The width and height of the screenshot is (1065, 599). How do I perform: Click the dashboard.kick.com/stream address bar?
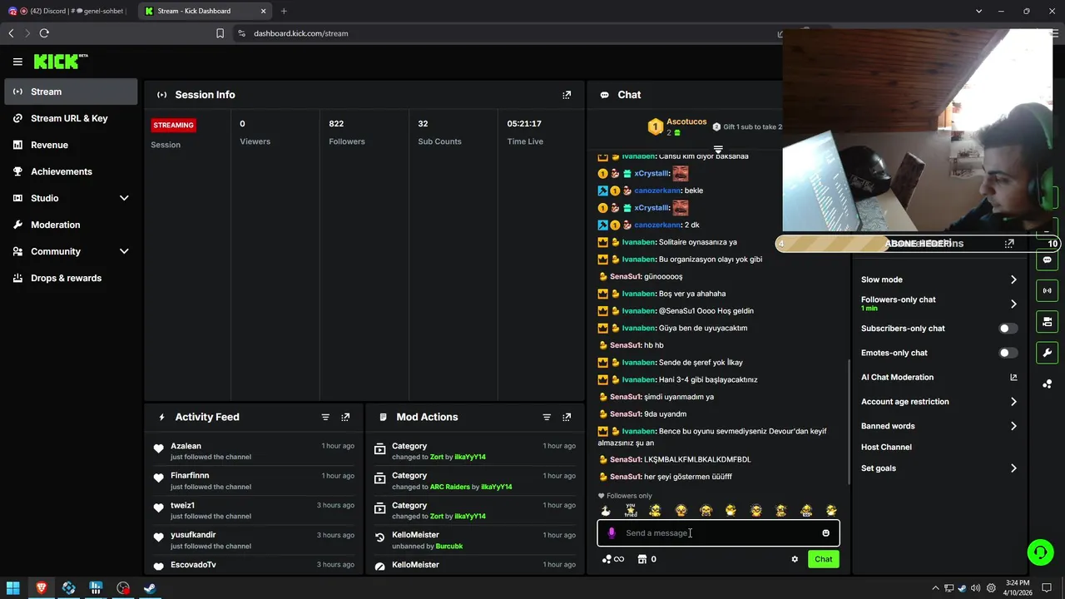(x=300, y=33)
